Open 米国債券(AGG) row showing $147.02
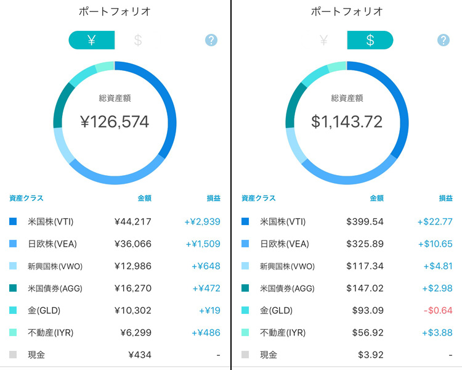This screenshot has height=370, width=462. pos(347,288)
